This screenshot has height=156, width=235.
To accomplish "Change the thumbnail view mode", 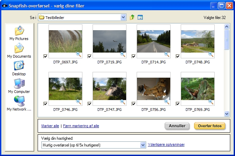I will 140,17.
